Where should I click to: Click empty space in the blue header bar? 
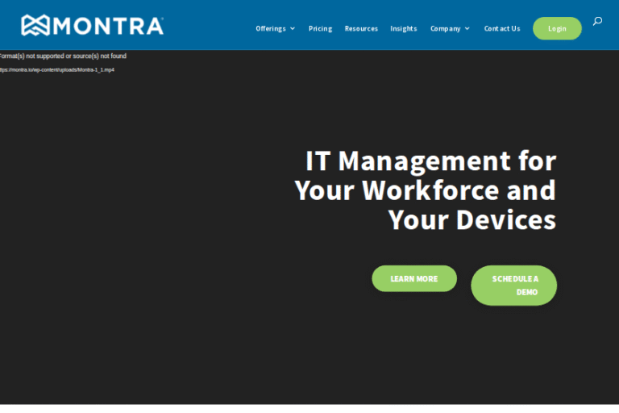pyautogui.click(x=210, y=26)
